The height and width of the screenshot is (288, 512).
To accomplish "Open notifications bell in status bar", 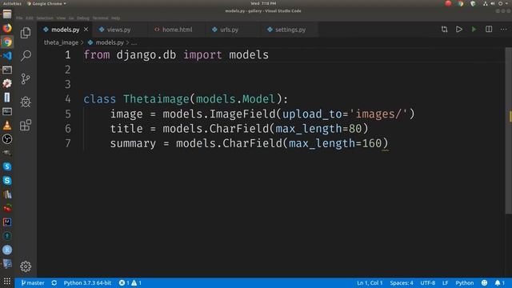I will [499, 282].
